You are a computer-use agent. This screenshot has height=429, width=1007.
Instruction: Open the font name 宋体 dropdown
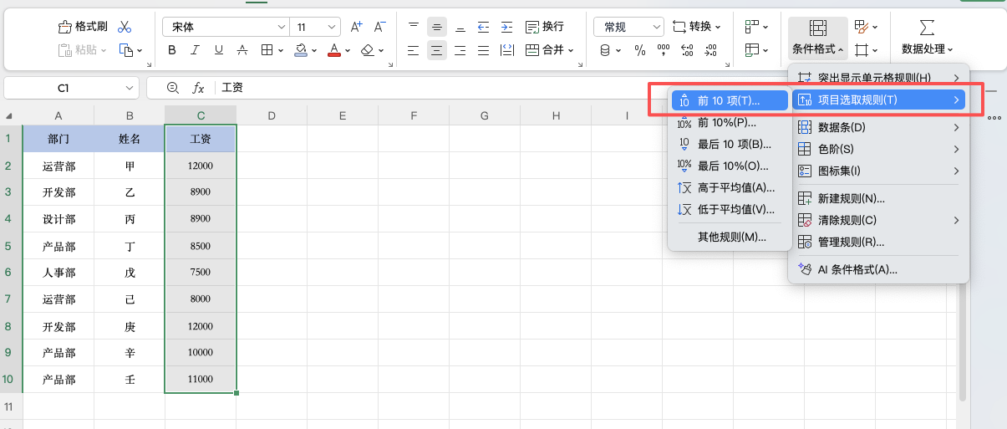(281, 27)
